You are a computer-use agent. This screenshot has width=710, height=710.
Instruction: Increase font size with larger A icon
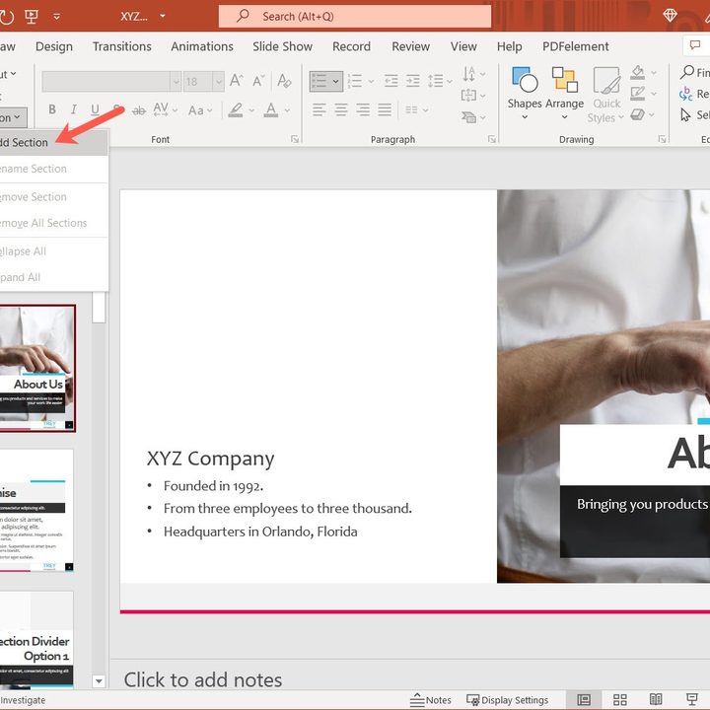(236, 81)
